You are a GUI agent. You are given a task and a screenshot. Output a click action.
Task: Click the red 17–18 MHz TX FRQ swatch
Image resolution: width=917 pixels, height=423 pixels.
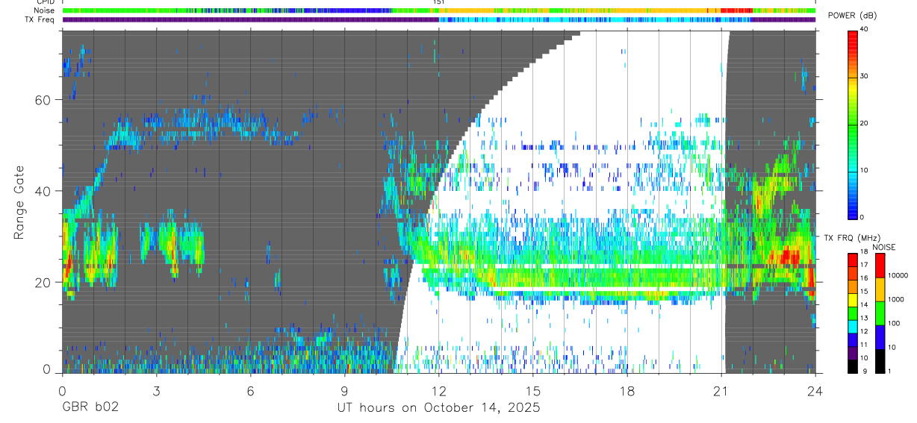pos(853,260)
